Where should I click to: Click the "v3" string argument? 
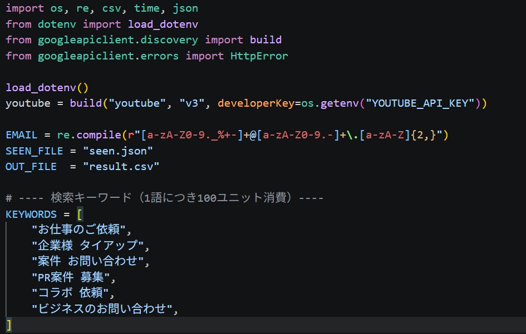[x=192, y=103]
